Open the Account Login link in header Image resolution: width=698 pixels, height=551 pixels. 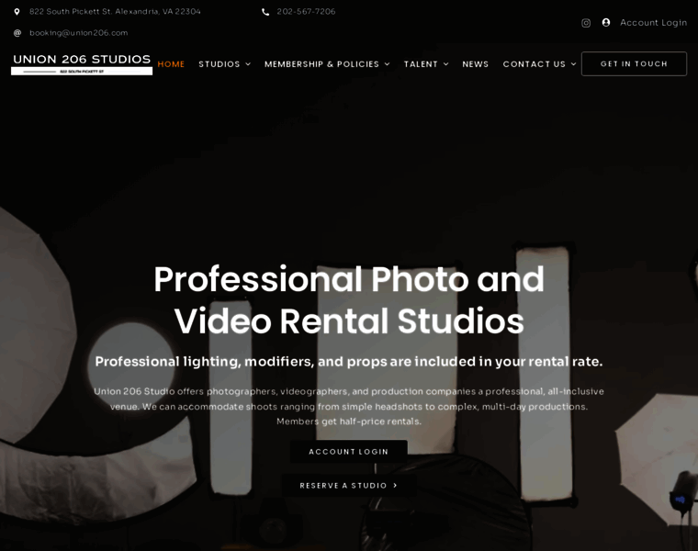click(x=654, y=23)
